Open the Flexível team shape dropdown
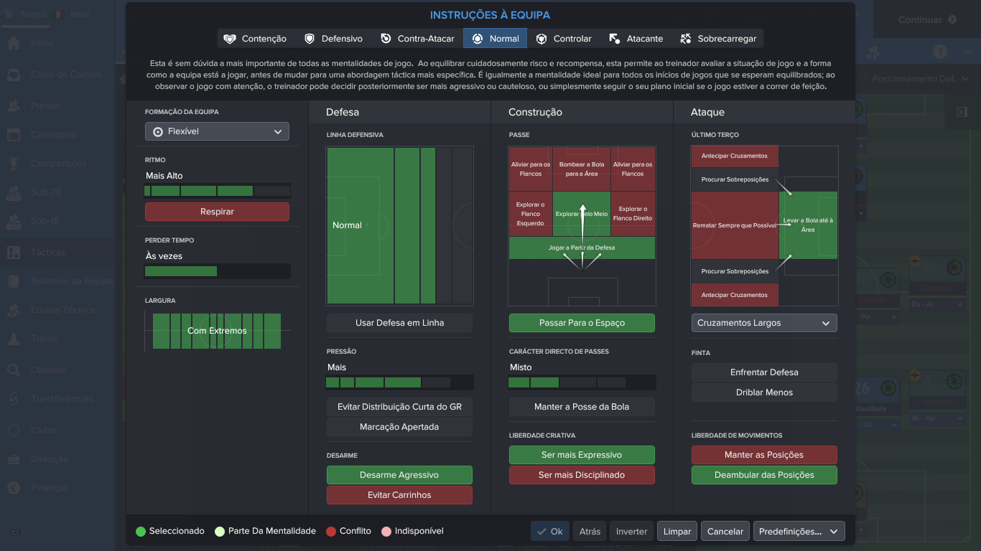The image size is (981, 551). (217, 131)
